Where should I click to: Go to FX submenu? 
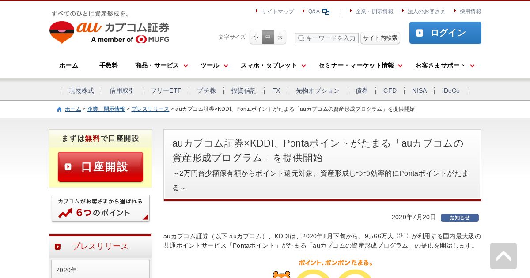tap(276, 90)
